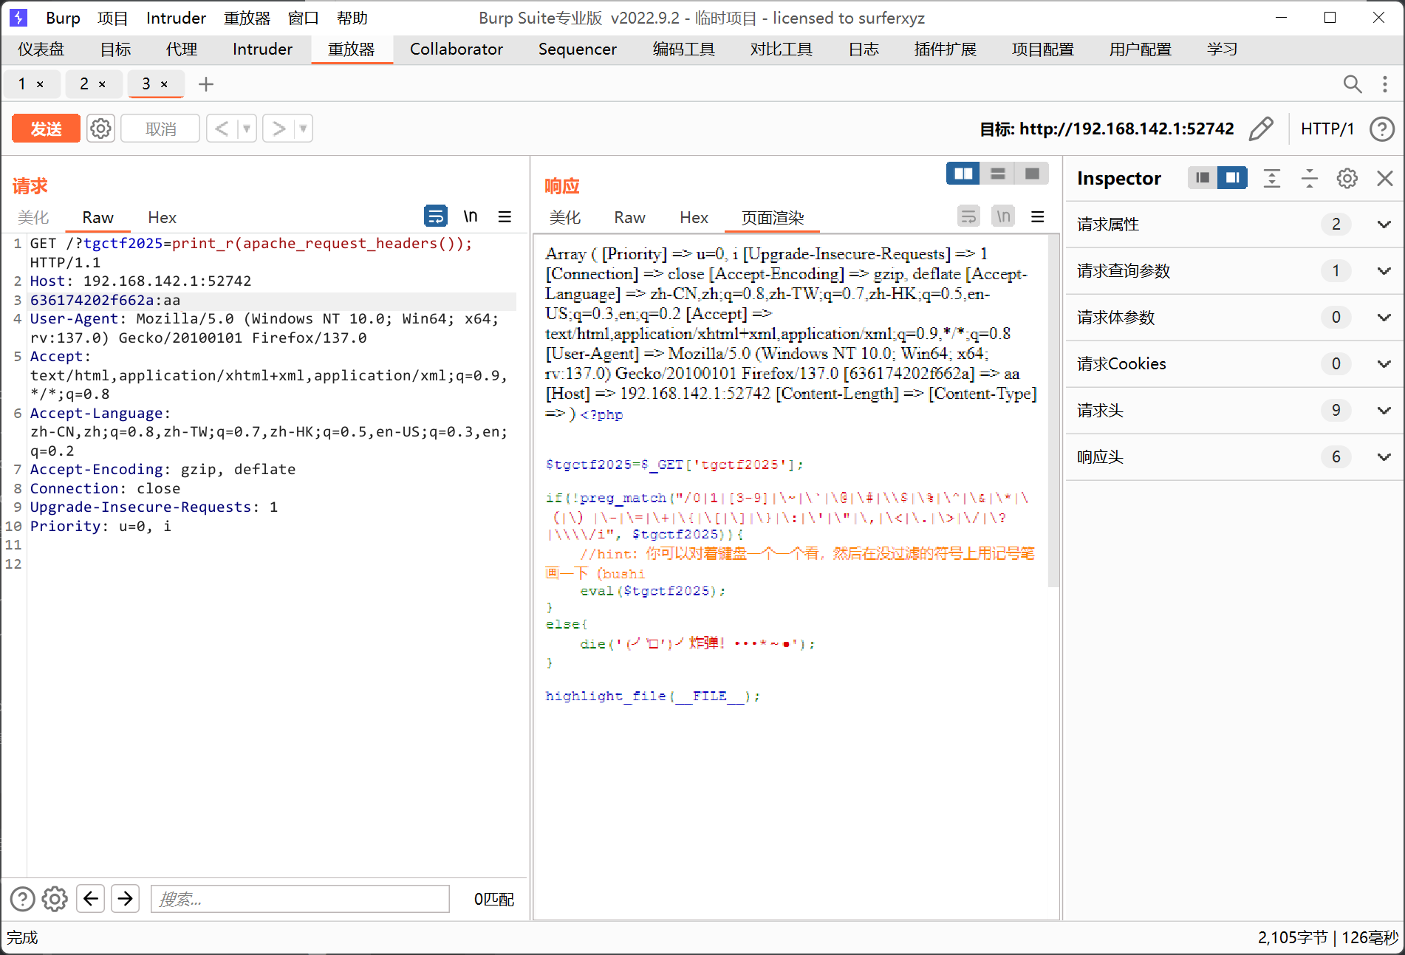Viewport: 1405px width, 955px height.
Task: Open the 编码工具 (Decoder) tab
Action: click(x=683, y=49)
